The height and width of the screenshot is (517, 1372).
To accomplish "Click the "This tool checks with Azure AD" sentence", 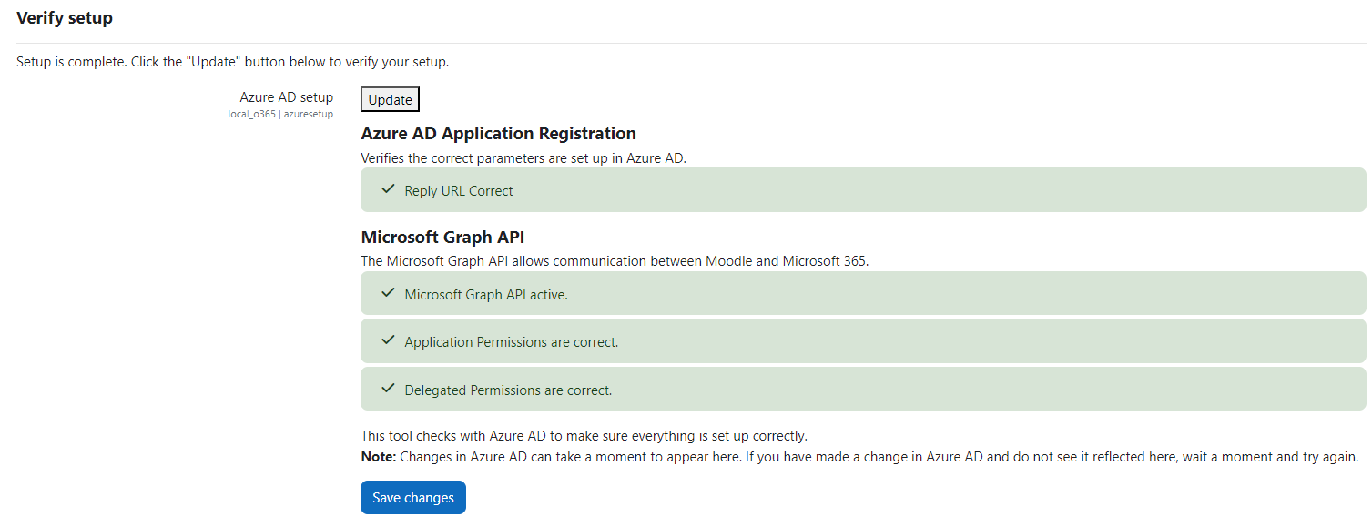I will pyautogui.click(x=584, y=436).
